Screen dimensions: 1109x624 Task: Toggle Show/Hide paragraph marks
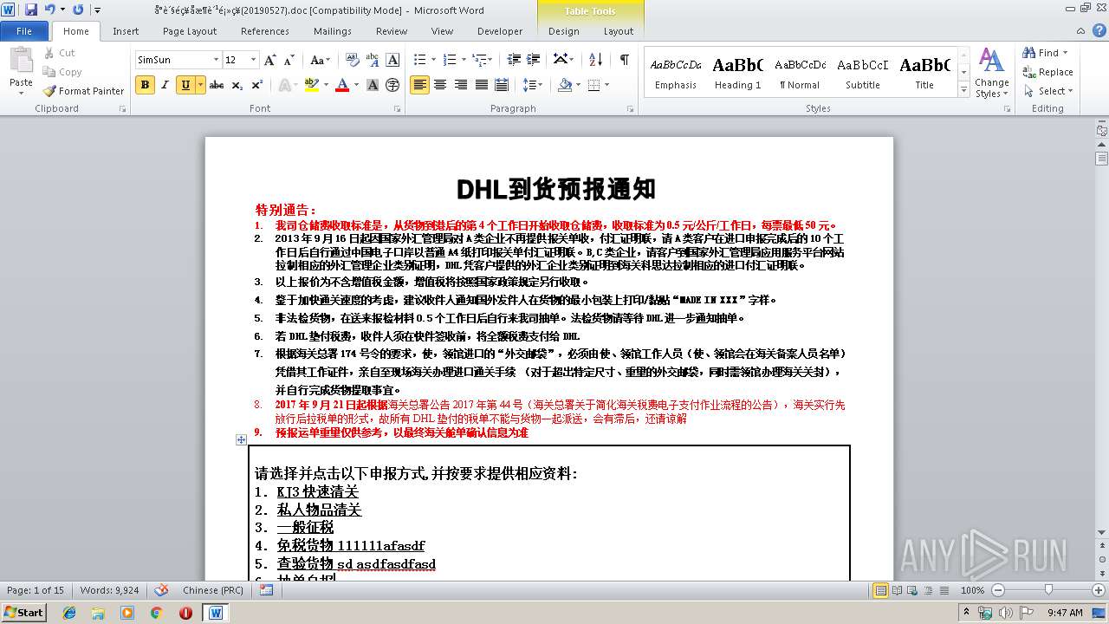coord(624,60)
